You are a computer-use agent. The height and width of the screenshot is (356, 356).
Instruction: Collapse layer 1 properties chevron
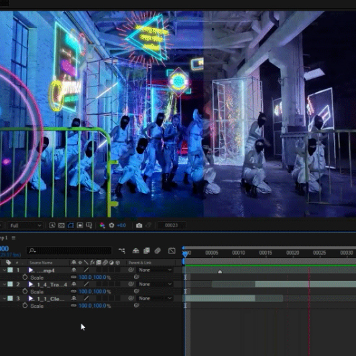tap(4, 270)
